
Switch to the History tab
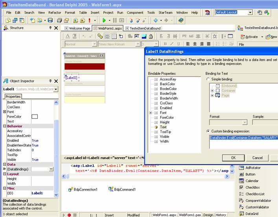221,215
